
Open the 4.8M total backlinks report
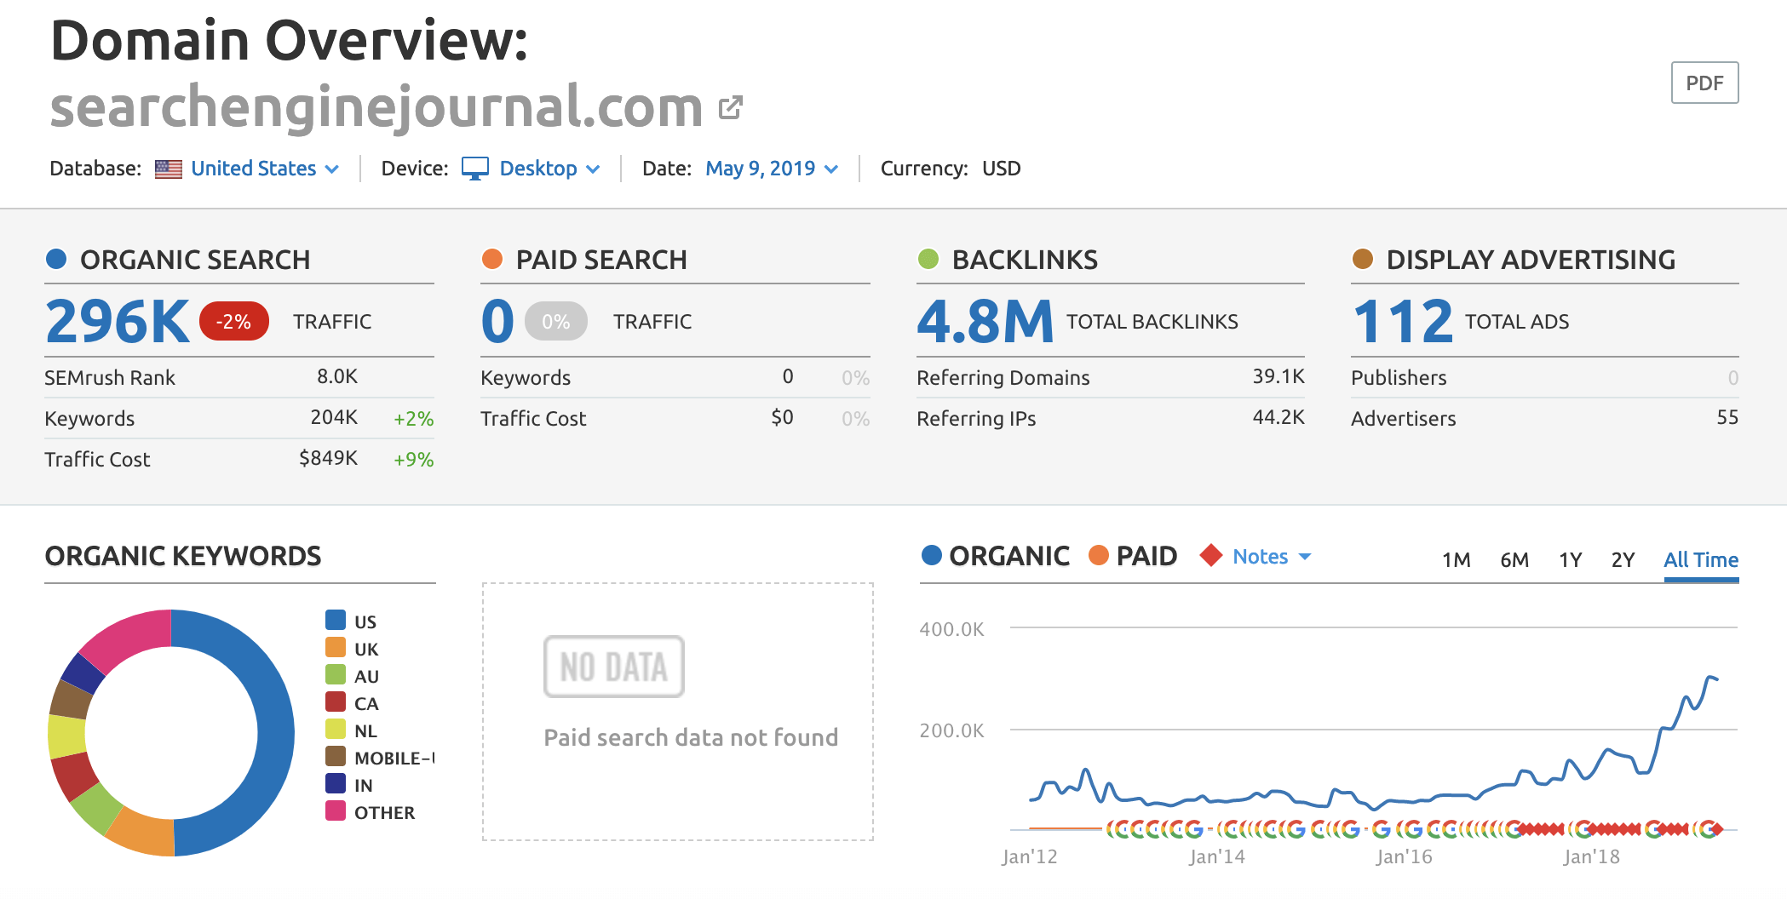coord(985,322)
